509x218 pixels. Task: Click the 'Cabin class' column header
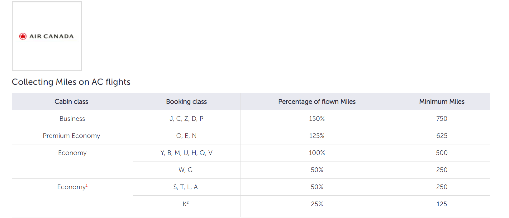point(71,102)
